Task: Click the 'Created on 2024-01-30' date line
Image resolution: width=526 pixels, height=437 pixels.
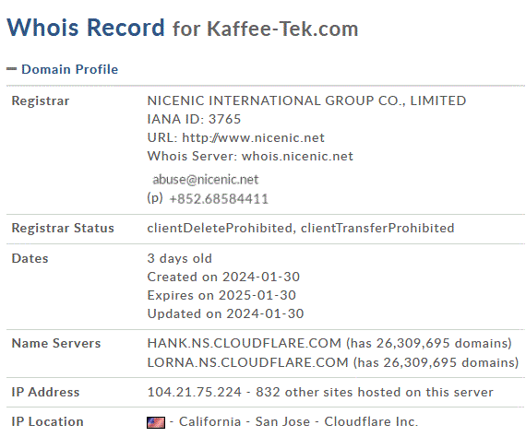Action: click(x=223, y=277)
